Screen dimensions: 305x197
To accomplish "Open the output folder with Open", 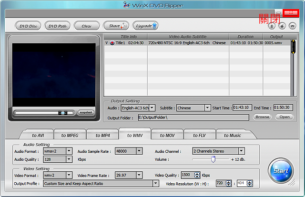I will (285, 117).
